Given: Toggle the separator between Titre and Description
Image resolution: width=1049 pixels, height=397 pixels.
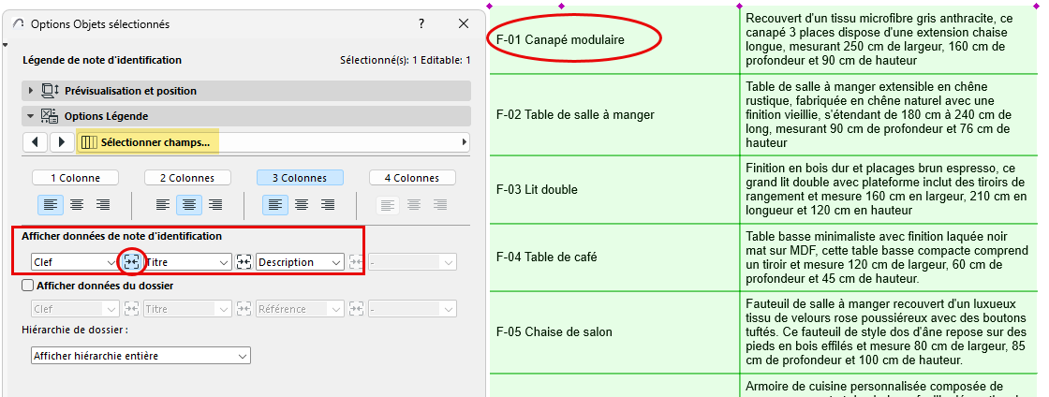Looking at the screenshot, I should pyautogui.click(x=244, y=263).
